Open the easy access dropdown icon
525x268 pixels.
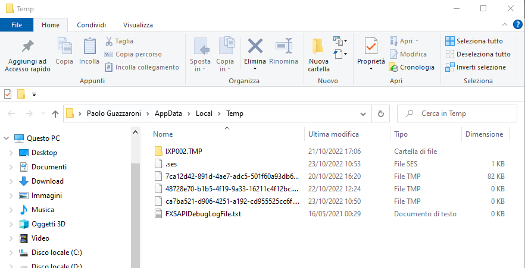340,53
